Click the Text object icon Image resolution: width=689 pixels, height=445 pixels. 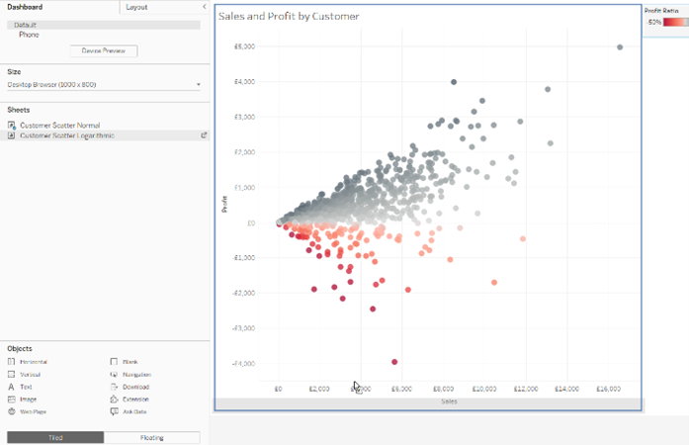click(12, 387)
